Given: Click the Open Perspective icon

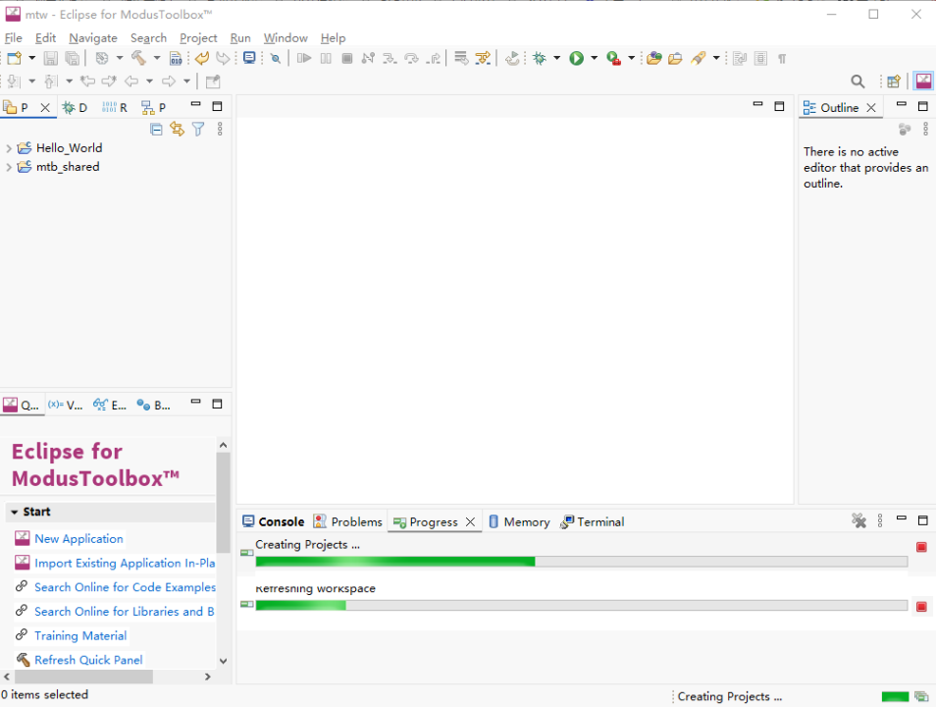Looking at the screenshot, I should [894, 82].
